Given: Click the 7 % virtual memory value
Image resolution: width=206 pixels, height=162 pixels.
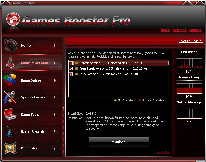Looking at the screenshot, I should pyautogui.click(x=189, y=122).
